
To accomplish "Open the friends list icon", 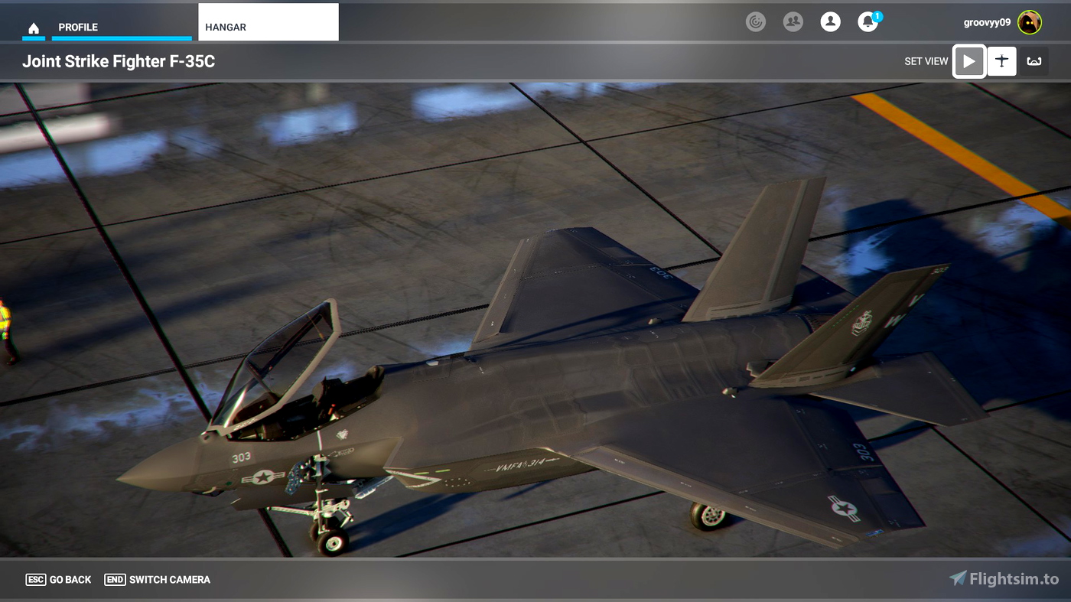I will [x=793, y=21].
